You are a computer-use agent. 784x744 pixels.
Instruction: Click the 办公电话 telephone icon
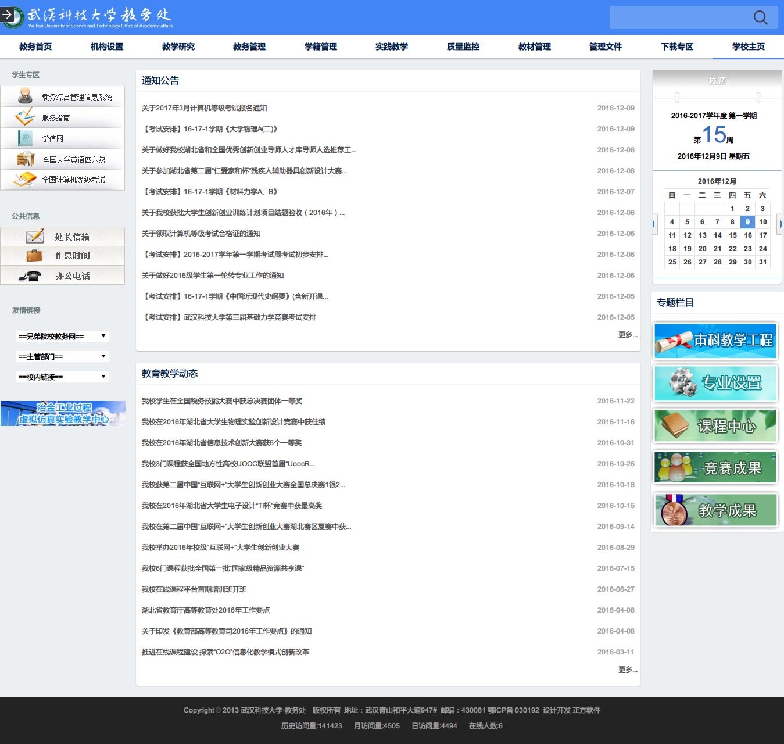click(30, 276)
